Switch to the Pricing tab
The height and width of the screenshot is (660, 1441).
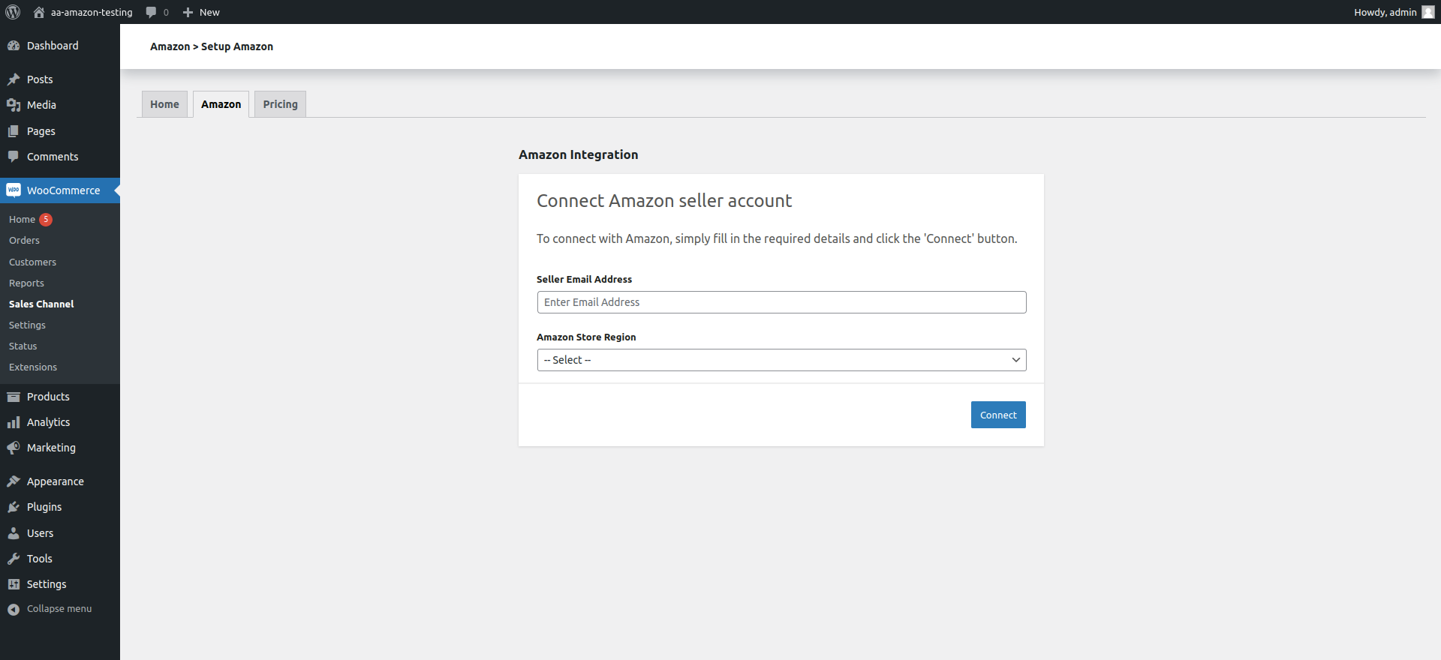280,104
